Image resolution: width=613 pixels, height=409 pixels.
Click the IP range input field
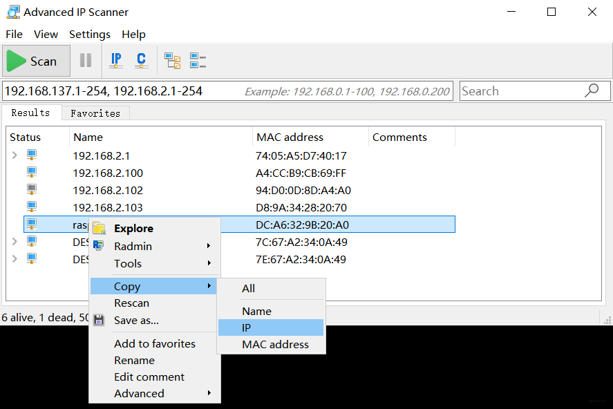click(227, 91)
